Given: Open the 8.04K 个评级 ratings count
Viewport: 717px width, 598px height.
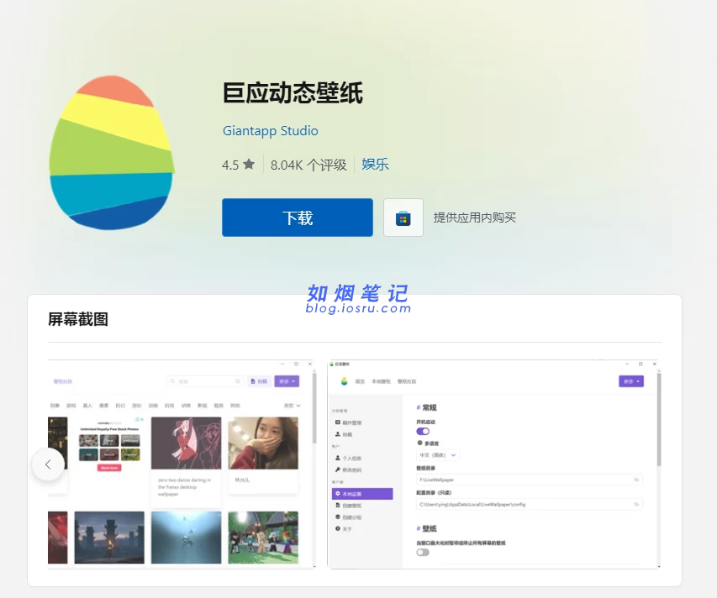Looking at the screenshot, I should [308, 165].
